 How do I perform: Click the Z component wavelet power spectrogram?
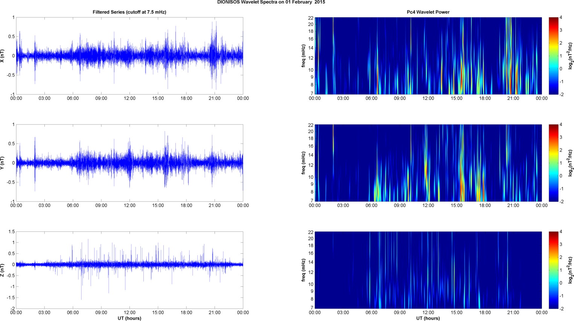(428, 270)
